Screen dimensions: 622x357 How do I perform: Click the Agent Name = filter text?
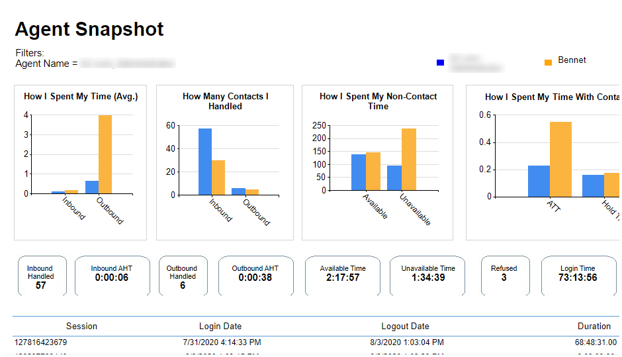[46, 64]
